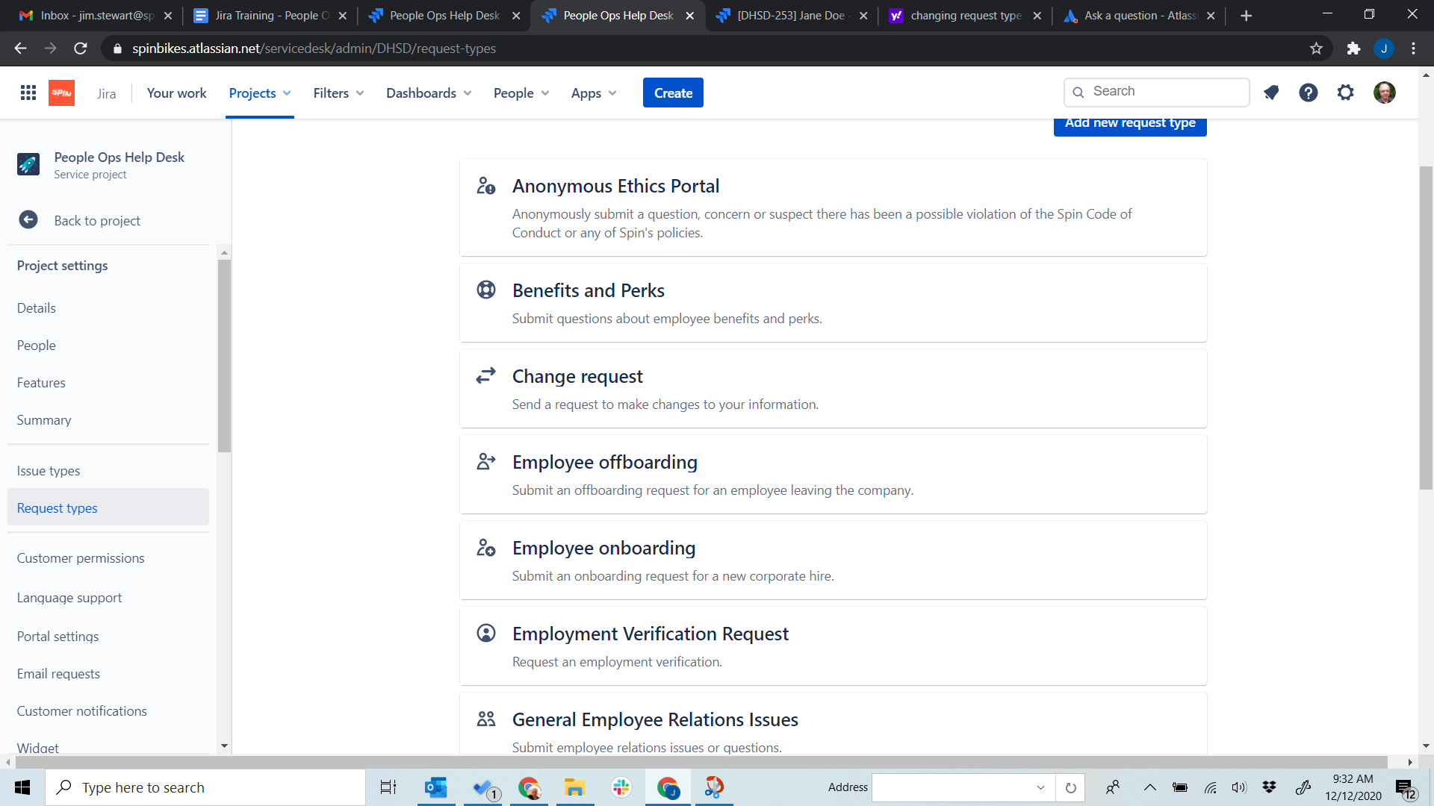Click the notifications tag icon
Viewport: 1434px width, 806px height.
point(1272,92)
